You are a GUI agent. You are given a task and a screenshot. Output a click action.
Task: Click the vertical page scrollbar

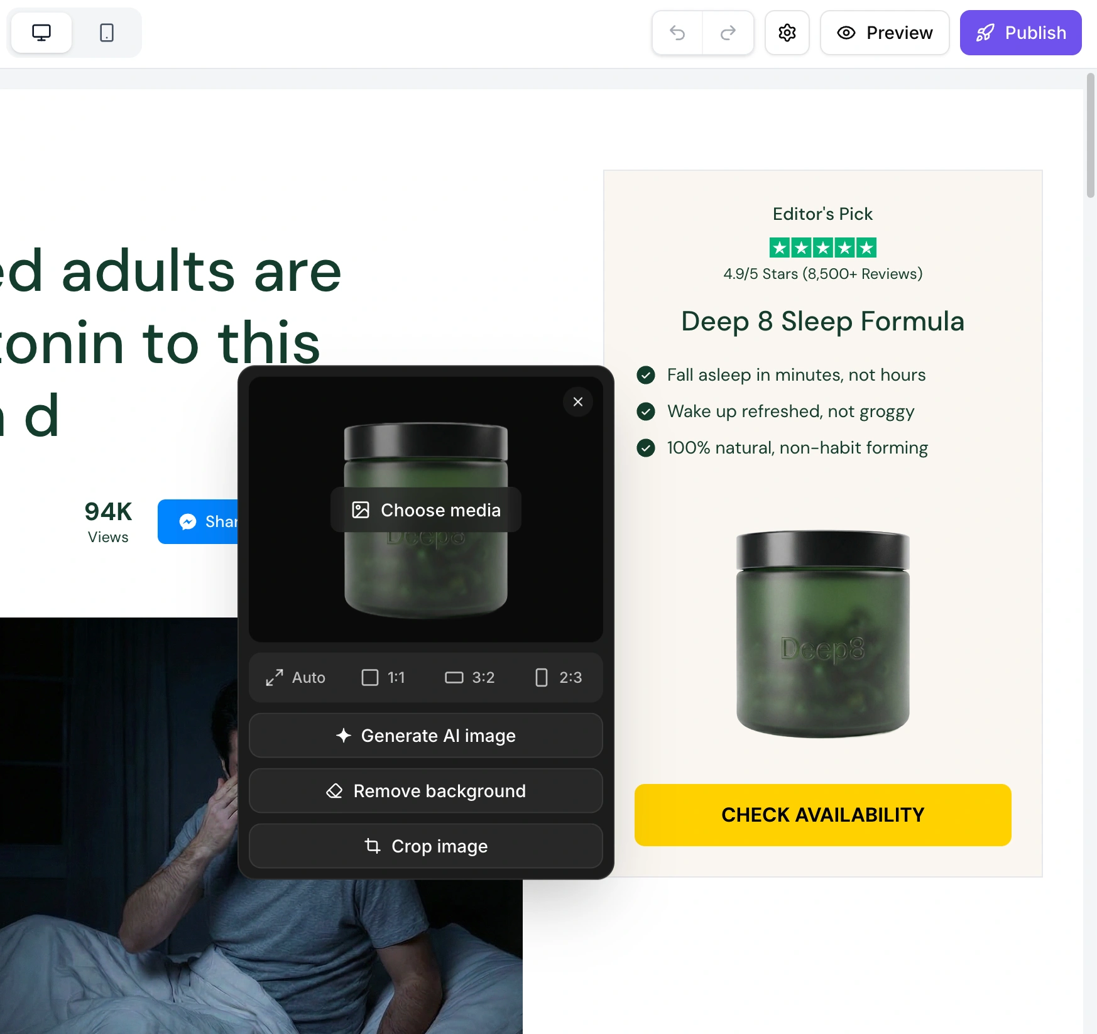click(1091, 135)
